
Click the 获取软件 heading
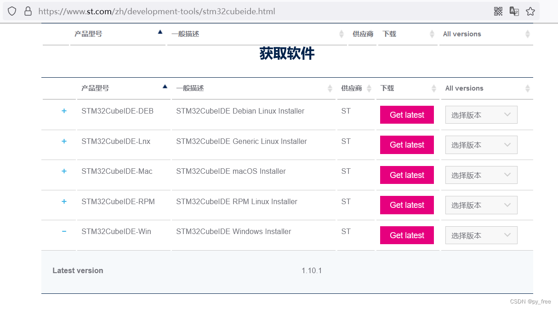287,53
